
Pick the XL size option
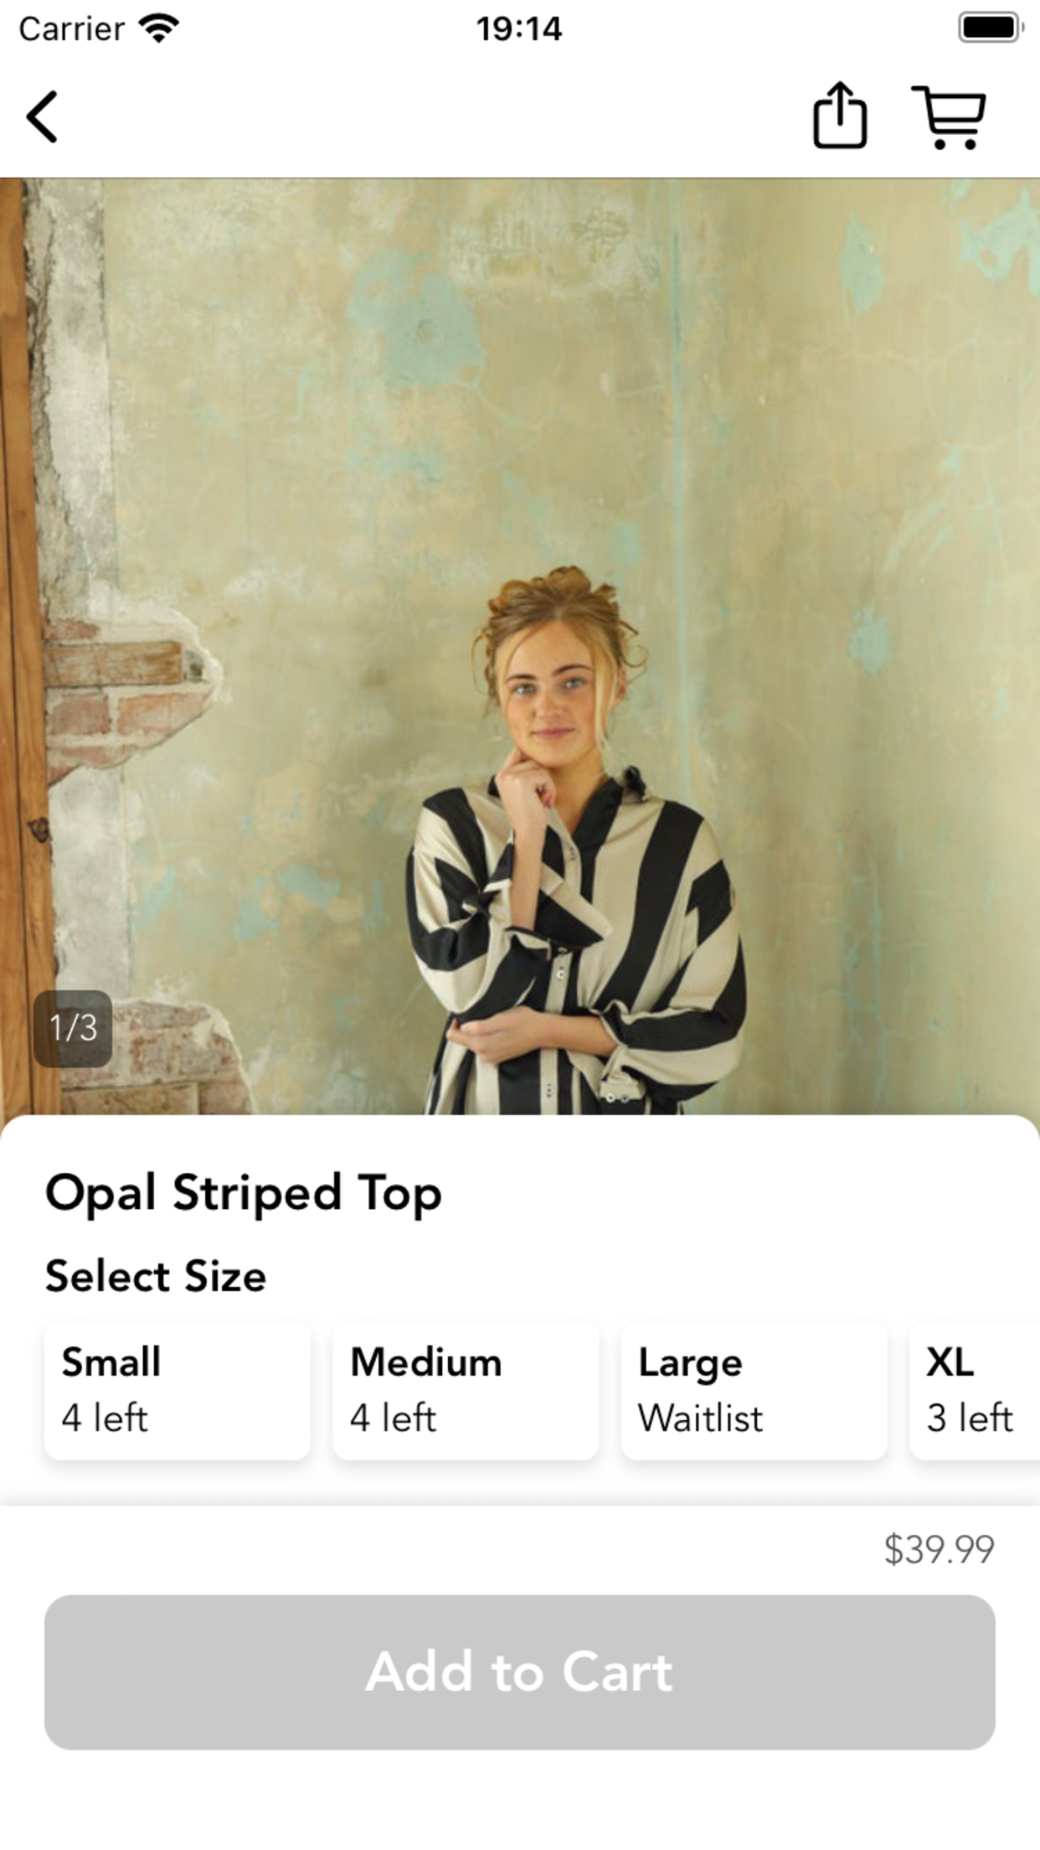point(975,1392)
